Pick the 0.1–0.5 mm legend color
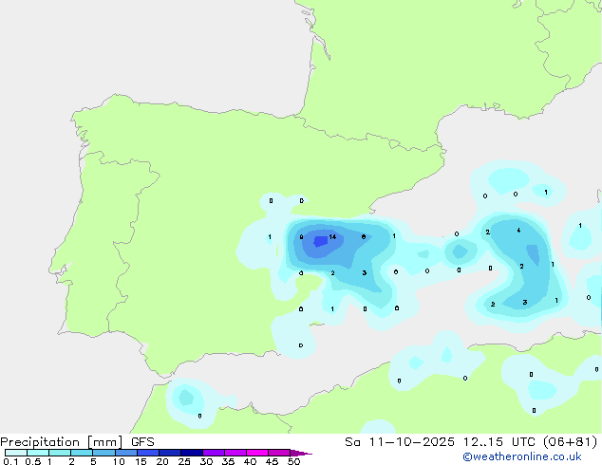The height and width of the screenshot is (465, 602). (x=16, y=453)
